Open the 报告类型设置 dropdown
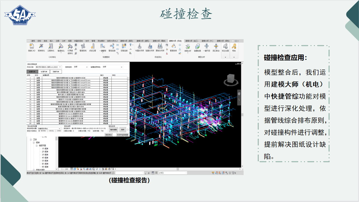Viewport: 359px width, 202px height. pyautogui.click(x=49, y=129)
